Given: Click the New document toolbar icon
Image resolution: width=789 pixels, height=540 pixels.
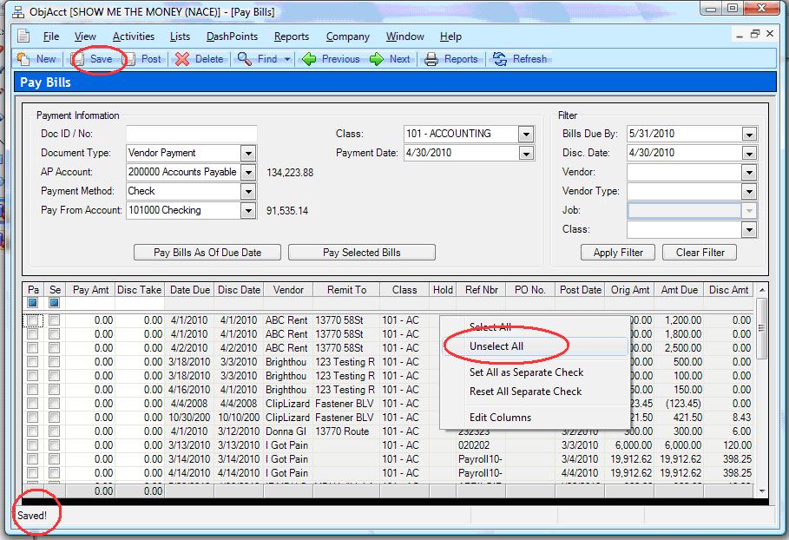Looking at the screenshot, I should click(23, 59).
